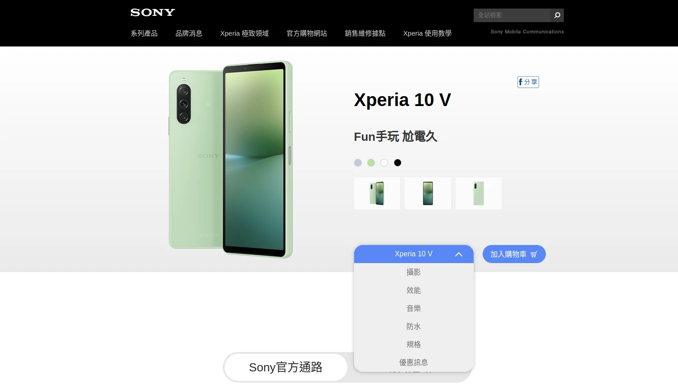Choose 防水 in the dropdown list
Viewport: 678px width, 384px height.
[414, 326]
